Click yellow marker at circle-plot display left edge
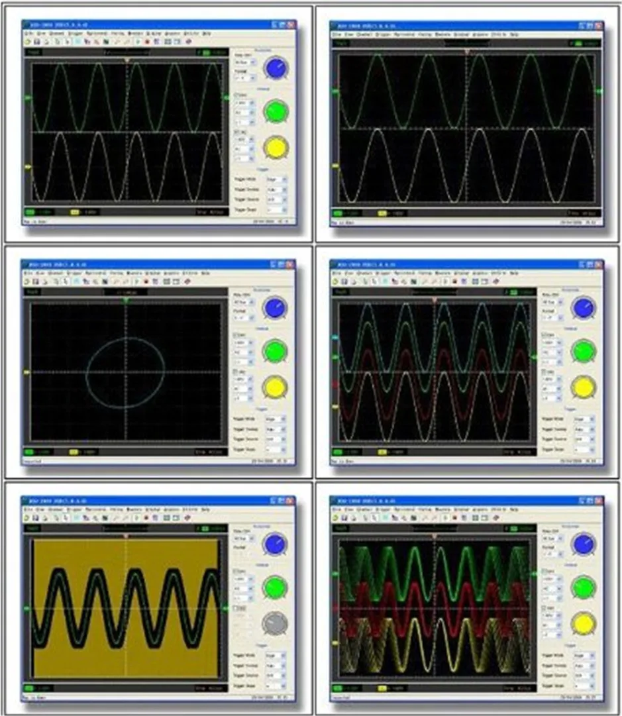This screenshot has height=716, width=622. pyautogui.click(x=26, y=372)
